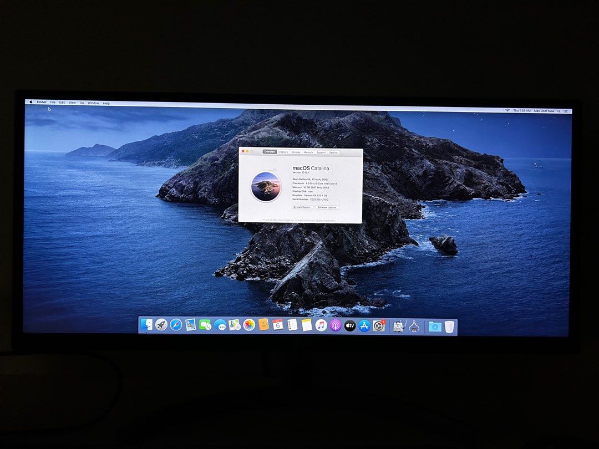Image resolution: width=599 pixels, height=449 pixels.
Task: Click the macOS Catalina logo image
Action: 266,187
